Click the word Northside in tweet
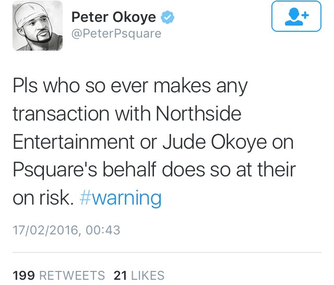Image resolution: width=334 pixels, height=285 pixels. 198,114
